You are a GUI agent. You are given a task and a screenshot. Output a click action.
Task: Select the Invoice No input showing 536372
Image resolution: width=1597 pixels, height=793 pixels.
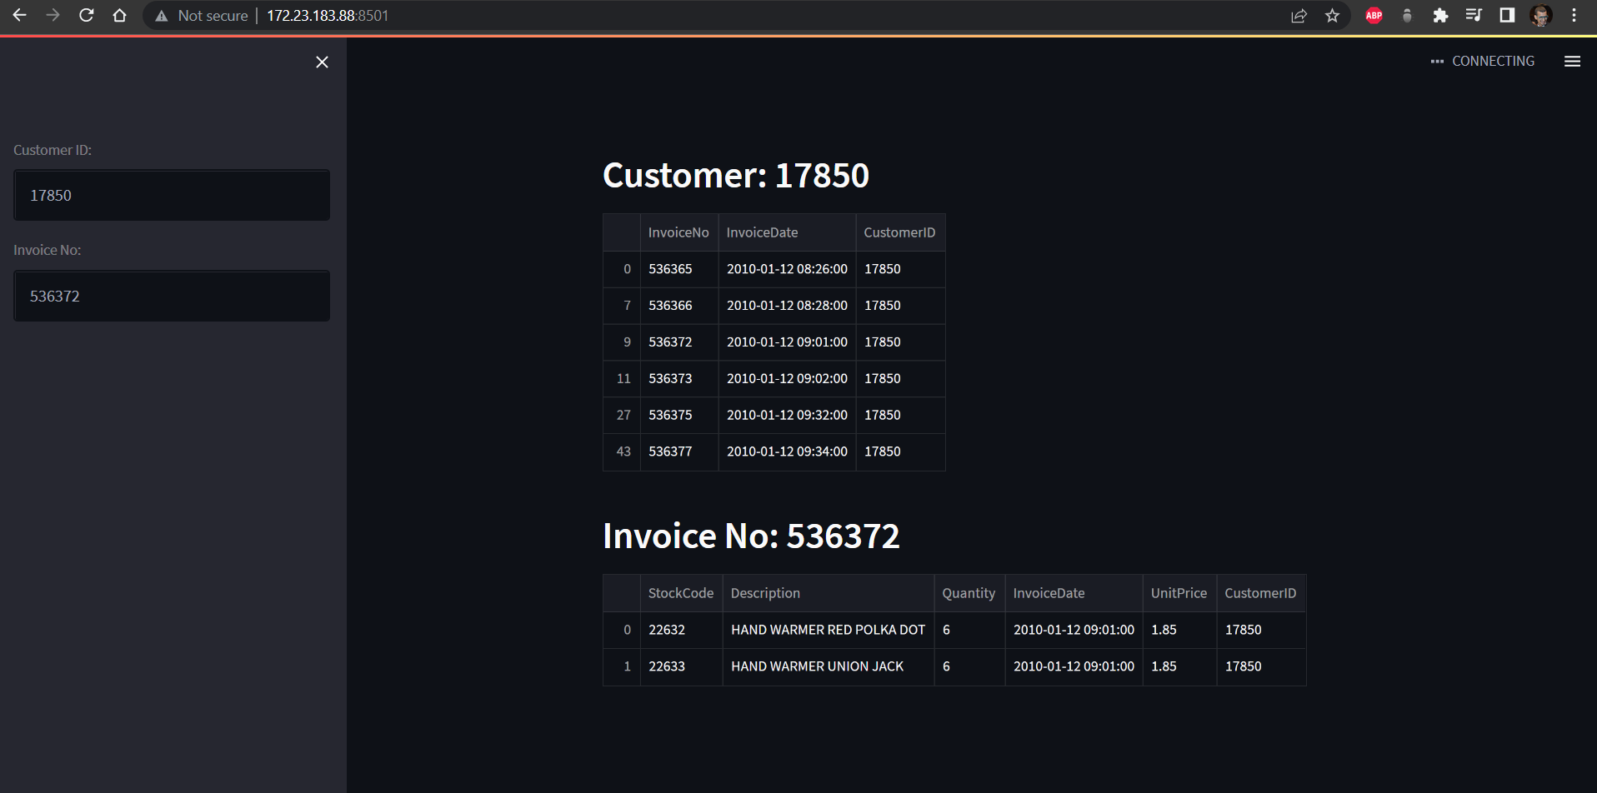tap(171, 296)
